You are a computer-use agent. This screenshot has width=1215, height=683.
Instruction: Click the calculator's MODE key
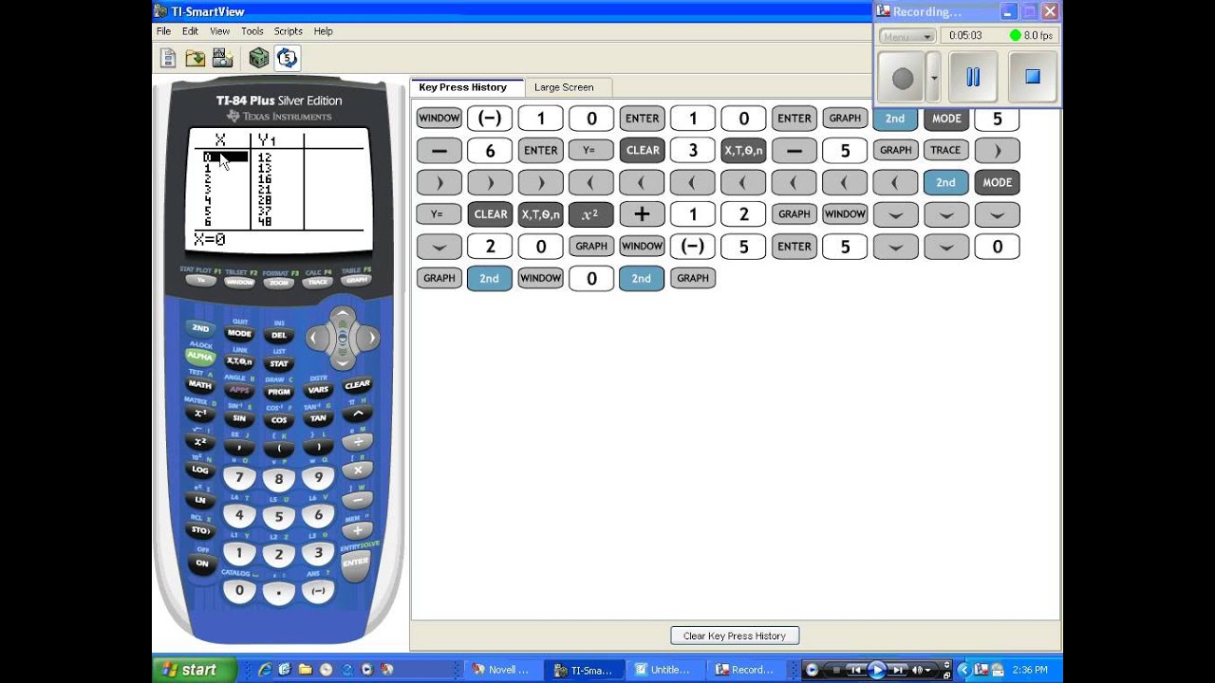click(239, 334)
